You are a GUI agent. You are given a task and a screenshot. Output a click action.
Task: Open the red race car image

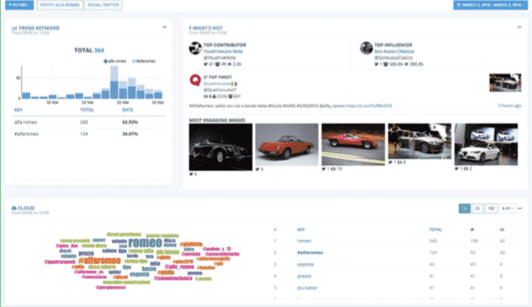tap(354, 144)
